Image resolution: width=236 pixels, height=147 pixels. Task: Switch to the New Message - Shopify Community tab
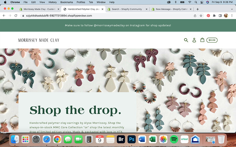pyautogui.click(x=172, y=9)
